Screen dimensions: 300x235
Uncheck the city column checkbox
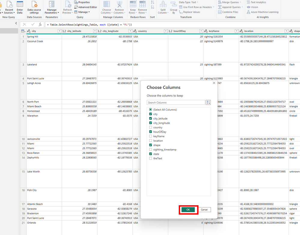[x=150, y=114]
